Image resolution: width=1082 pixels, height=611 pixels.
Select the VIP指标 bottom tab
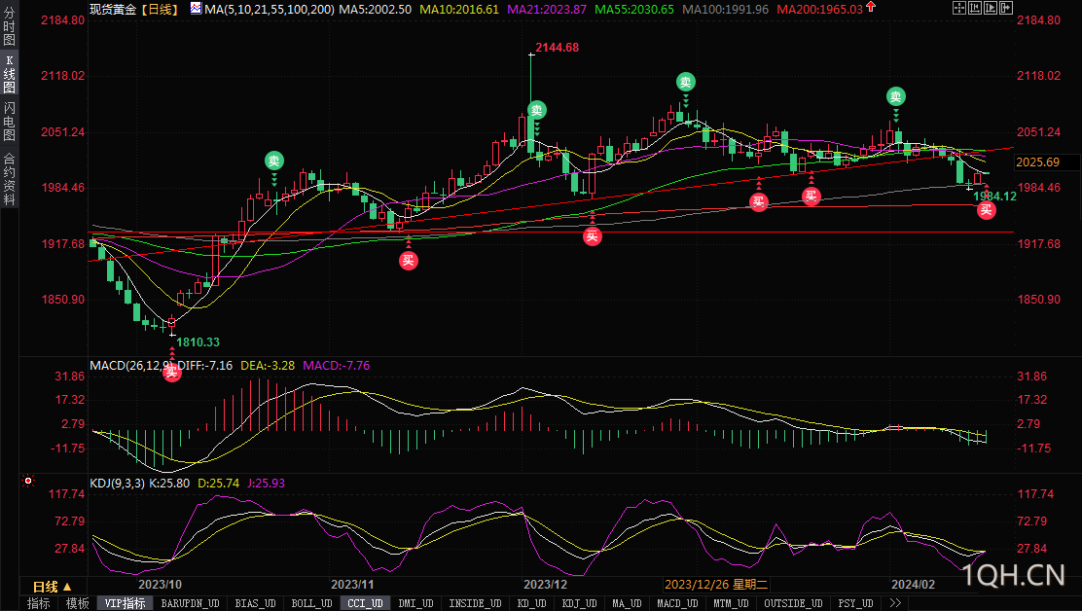tap(125, 603)
